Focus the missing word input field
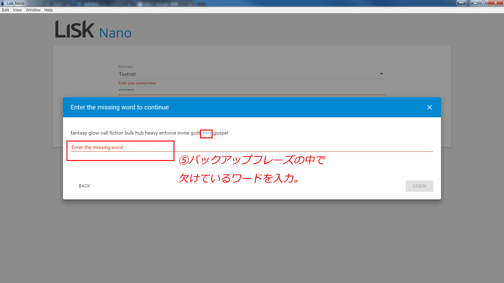The image size is (504, 283). pyautogui.click(x=252, y=147)
